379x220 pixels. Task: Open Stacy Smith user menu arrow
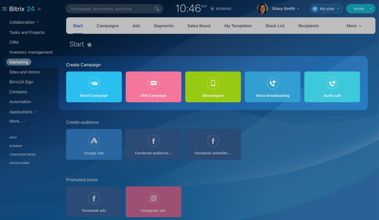298,9
